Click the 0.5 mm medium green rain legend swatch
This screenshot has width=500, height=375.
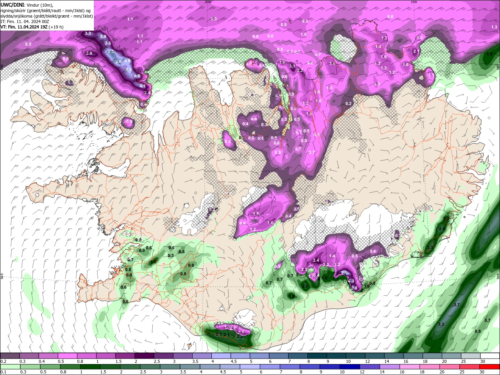coord(50,367)
